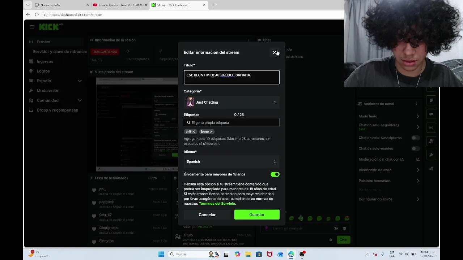
Task: Open Drops y recompensas in the sidebar
Action: point(57,110)
